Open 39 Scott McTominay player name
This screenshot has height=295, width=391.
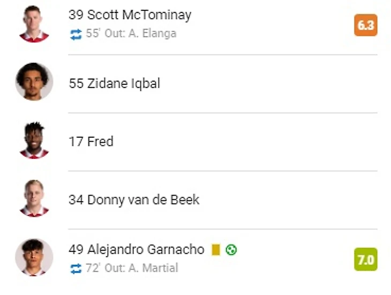pos(130,15)
